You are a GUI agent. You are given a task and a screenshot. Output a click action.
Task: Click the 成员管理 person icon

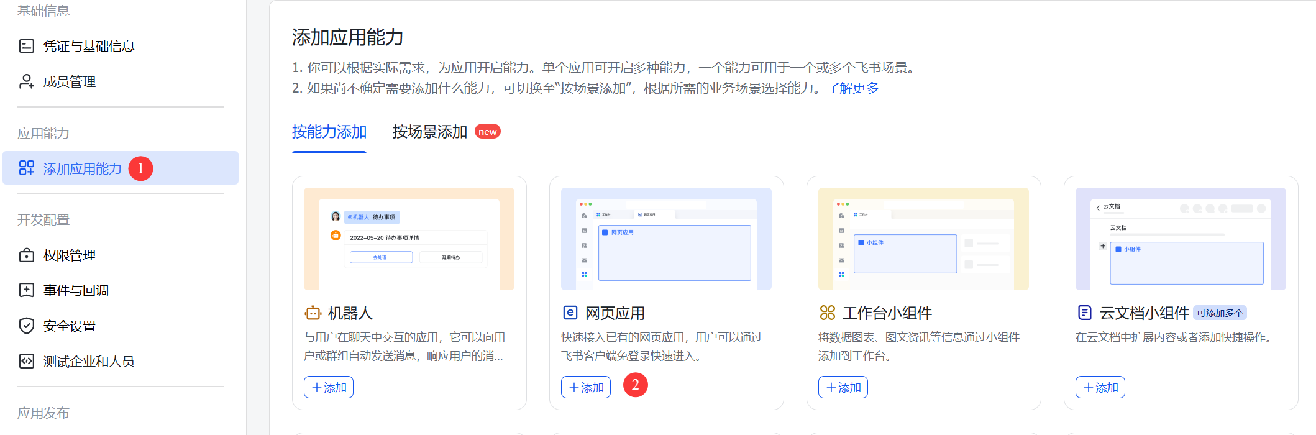27,81
